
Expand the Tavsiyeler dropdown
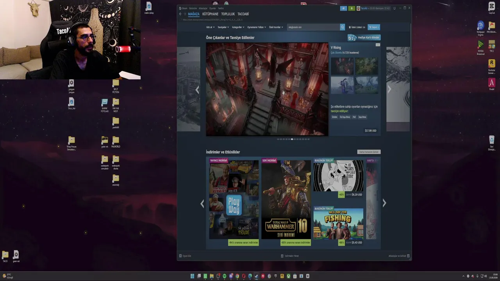(x=223, y=27)
